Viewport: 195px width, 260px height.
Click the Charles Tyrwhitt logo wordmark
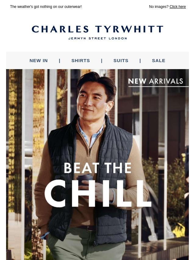click(x=97, y=29)
